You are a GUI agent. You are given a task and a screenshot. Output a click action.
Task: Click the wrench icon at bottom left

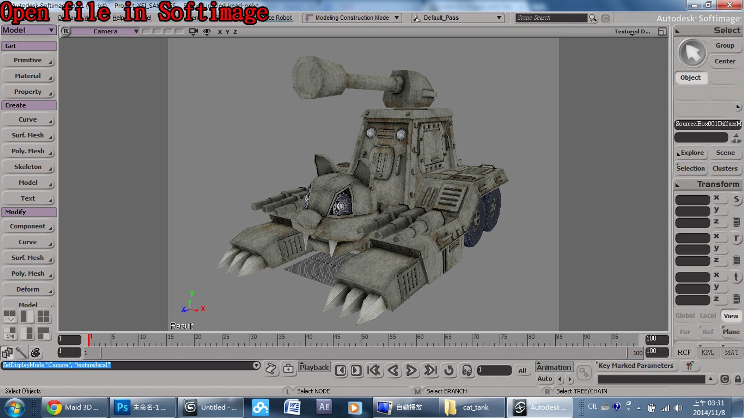click(21, 353)
